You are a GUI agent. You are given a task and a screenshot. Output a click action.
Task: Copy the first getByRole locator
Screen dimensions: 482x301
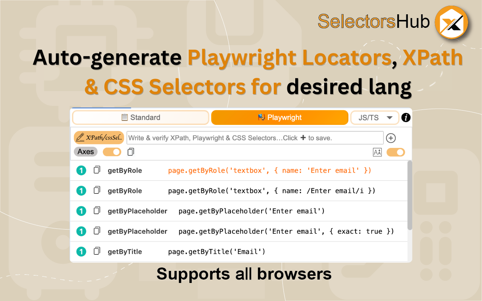click(x=97, y=170)
